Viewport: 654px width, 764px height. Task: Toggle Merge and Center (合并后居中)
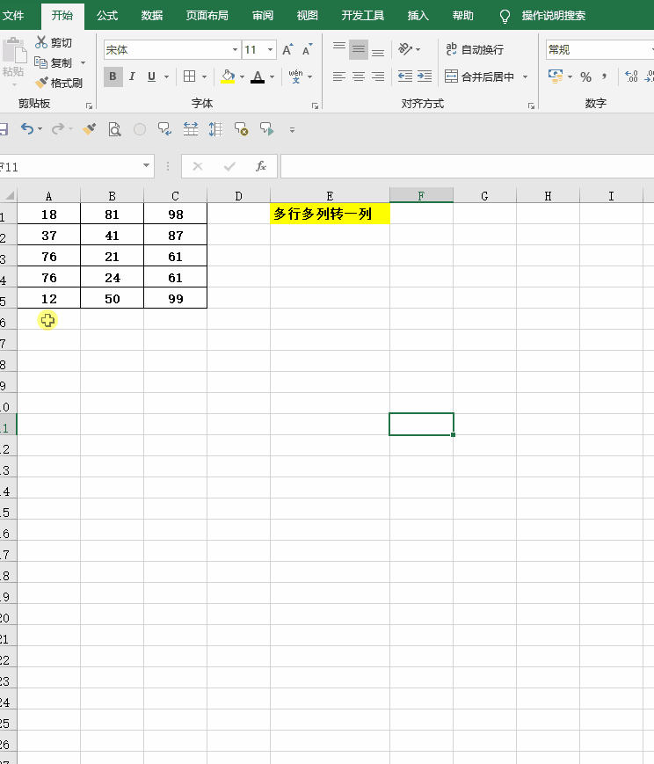(480, 76)
